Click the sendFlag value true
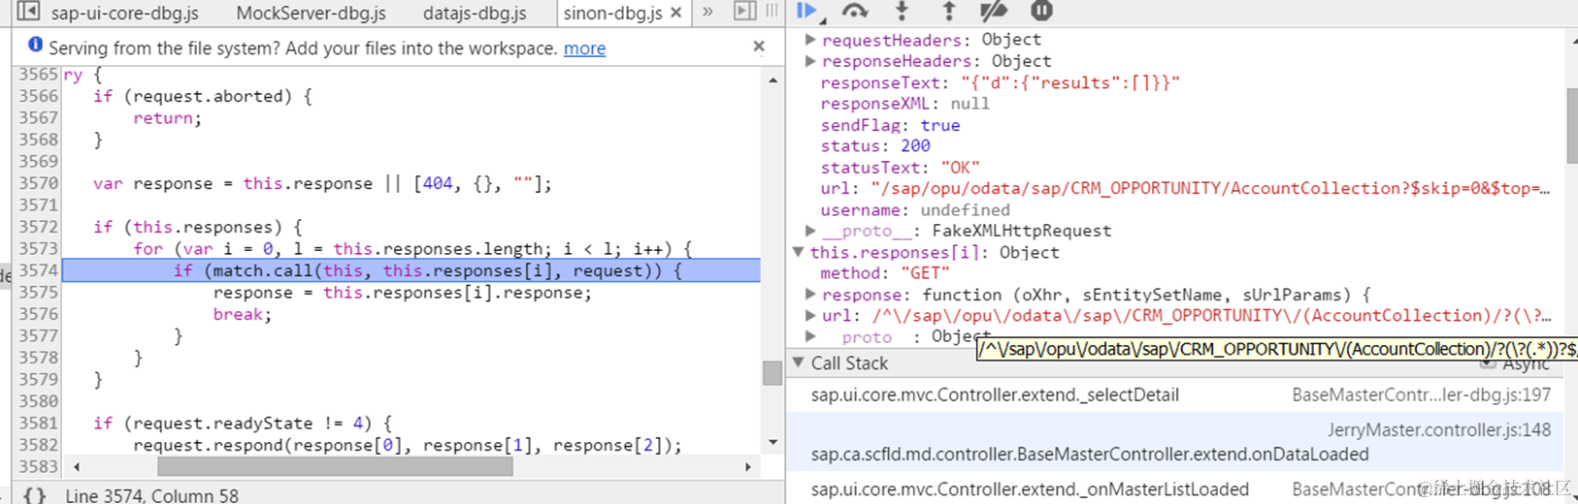 (x=940, y=125)
